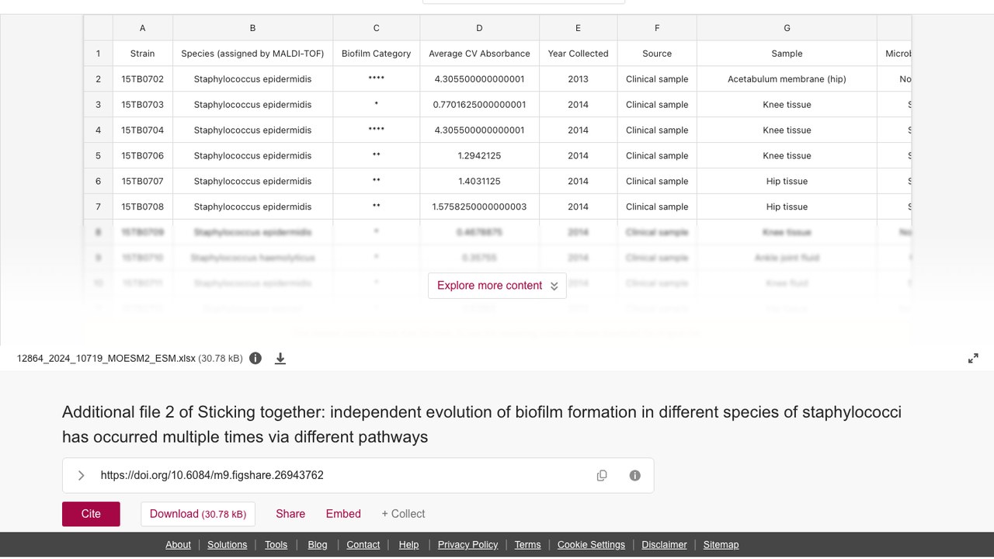Screen dimensions: 994x559
Task: Open the About footer link
Action: [178, 544]
